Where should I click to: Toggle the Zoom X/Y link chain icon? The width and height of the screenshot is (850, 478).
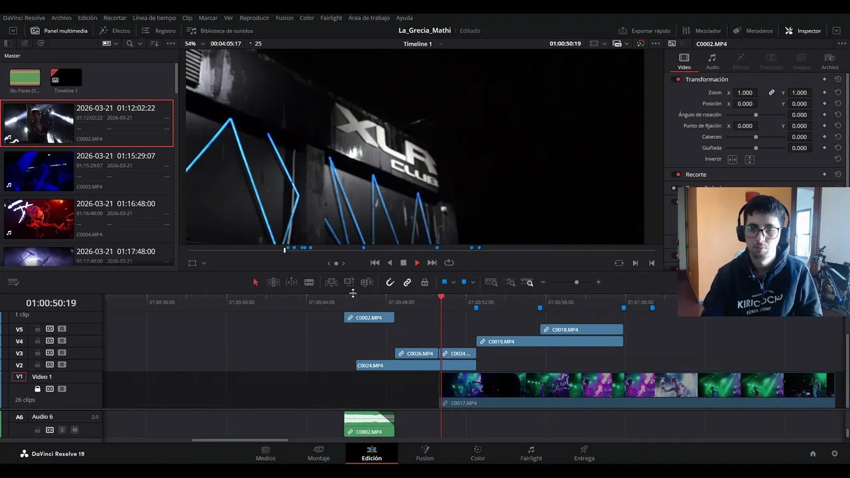(771, 93)
